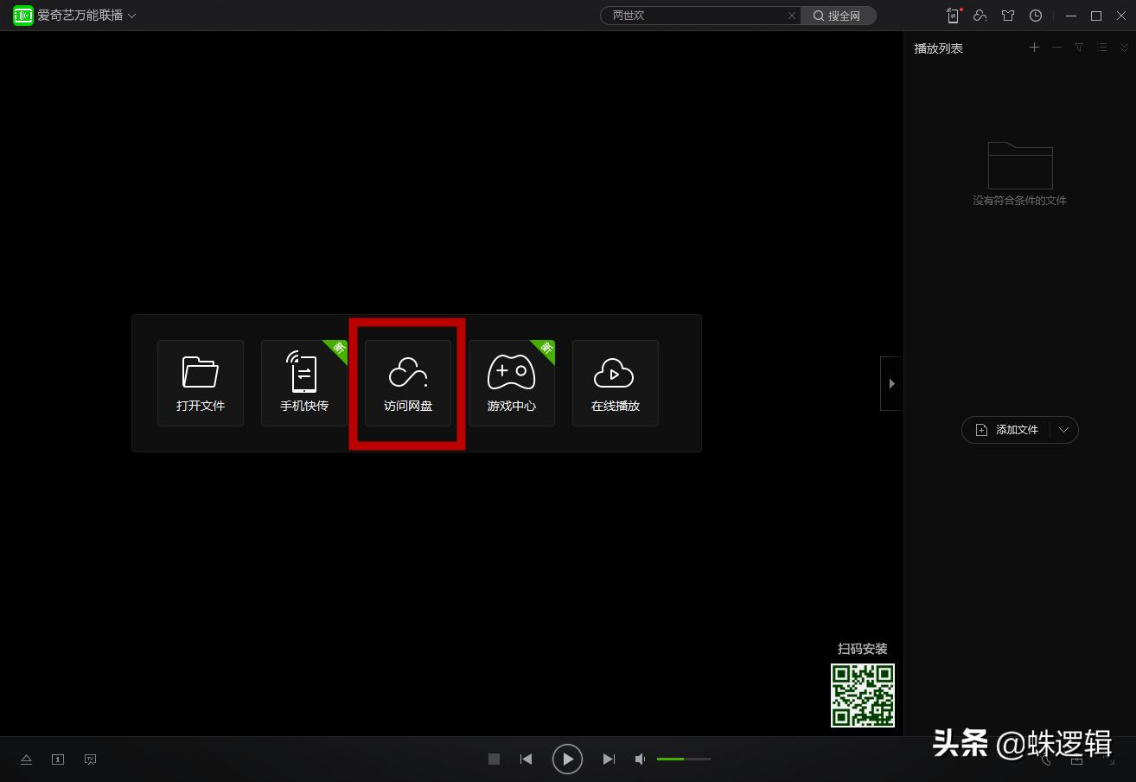The height and width of the screenshot is (782, 1136).
Task: Open the skin (T-shirt) icon in title bar
Action: (1008, 16)
